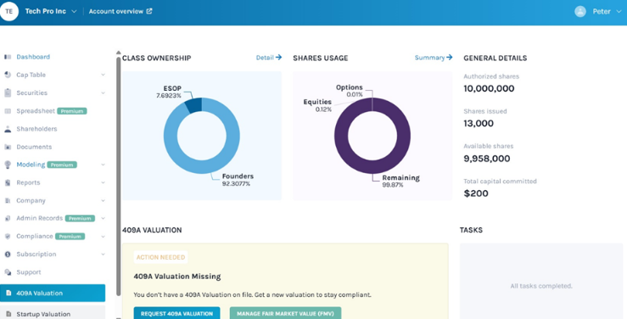
Task: Click the Spreadsheet grid icon
Action: (x=8, y=111)
